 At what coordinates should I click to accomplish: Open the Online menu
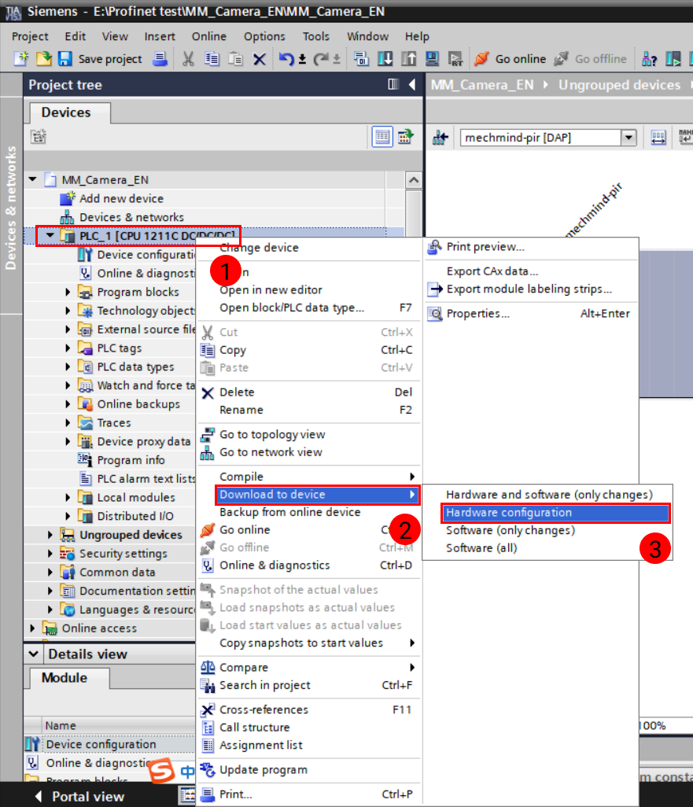[208, 36]
